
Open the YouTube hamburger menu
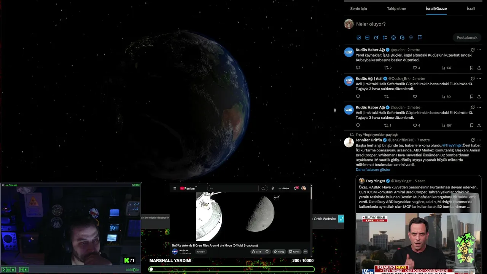pyautogui.click(x=175, y=188)
